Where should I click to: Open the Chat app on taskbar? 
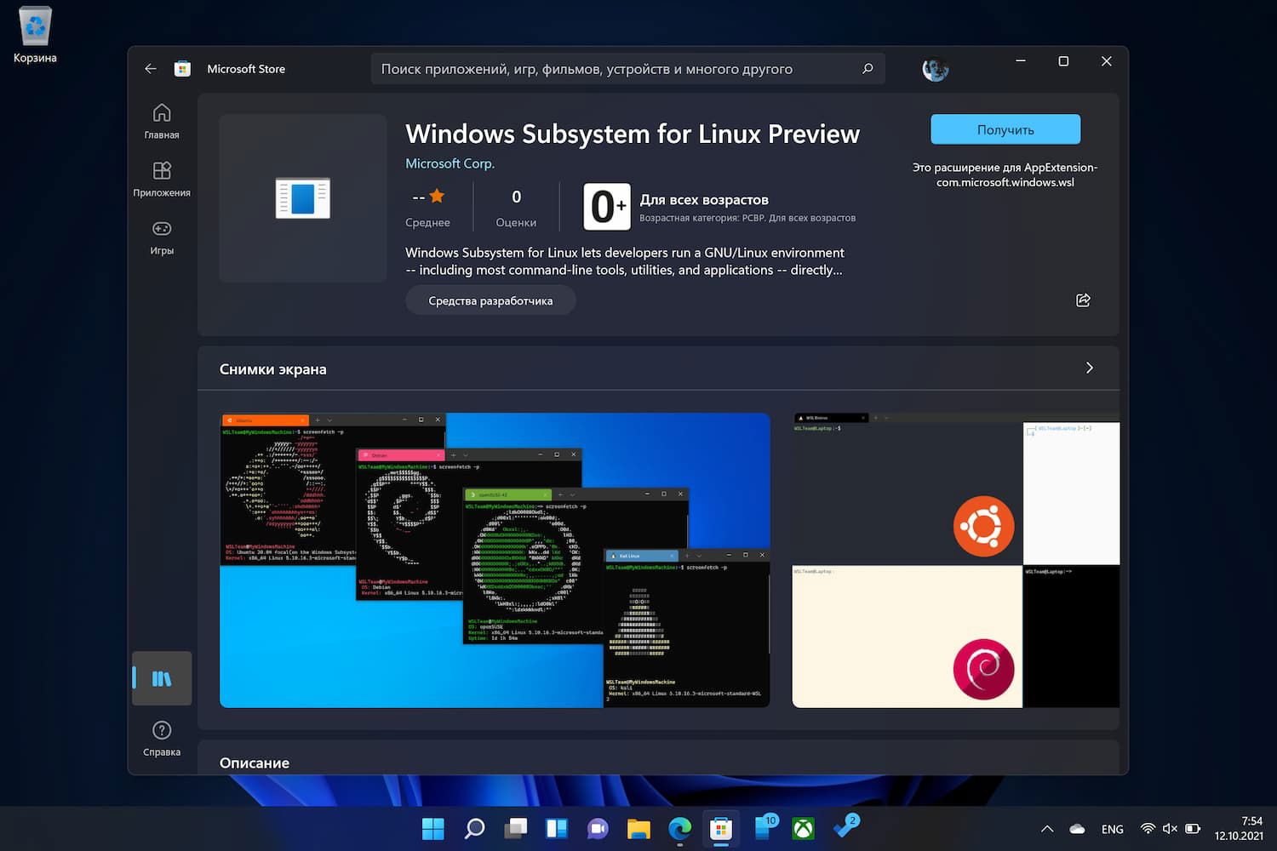pyautogui.click(x=598, y=828)
